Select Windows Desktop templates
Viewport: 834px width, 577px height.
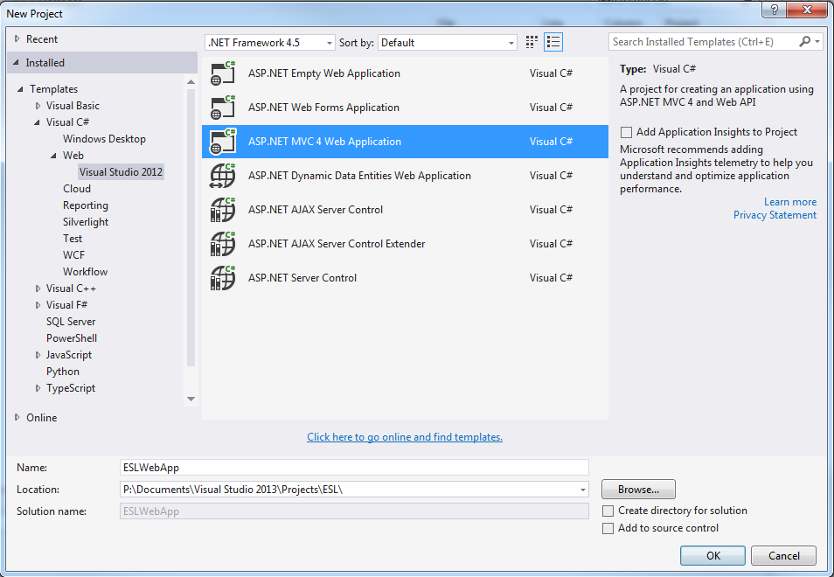pos(104,139)
